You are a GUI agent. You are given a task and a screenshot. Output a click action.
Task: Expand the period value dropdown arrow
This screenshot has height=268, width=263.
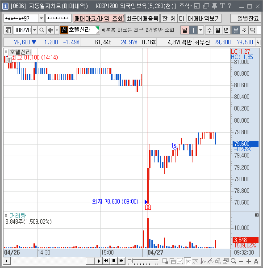201,30
